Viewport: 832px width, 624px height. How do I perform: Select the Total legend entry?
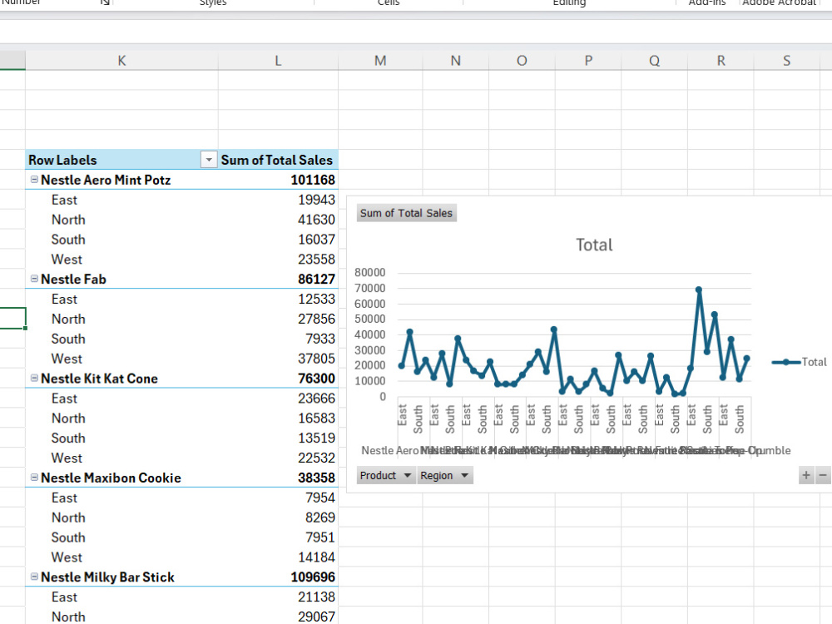pos(799,362)
